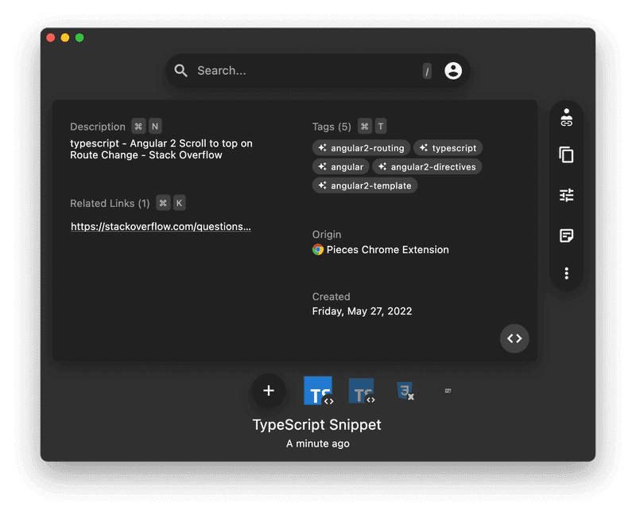Add a new snippet with plus button

(x=269, y=391)
